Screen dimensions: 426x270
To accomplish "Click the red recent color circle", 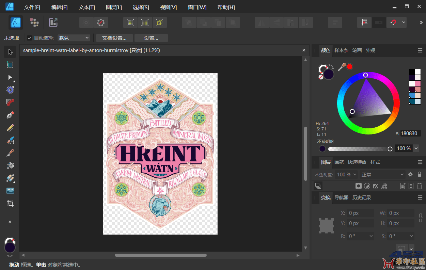I will 350,66.
